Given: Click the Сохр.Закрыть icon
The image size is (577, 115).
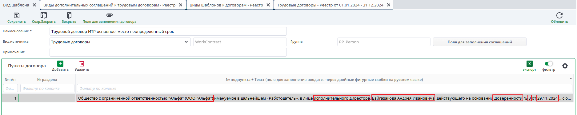Looking at the screenshot, I should pos(44,15).
